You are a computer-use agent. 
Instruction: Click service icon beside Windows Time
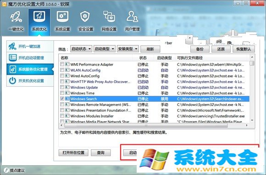tap(67, 93)
